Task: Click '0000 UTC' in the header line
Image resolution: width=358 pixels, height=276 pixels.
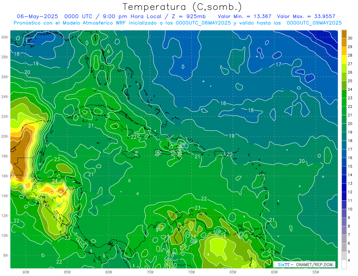Action: [x=79, y=16]
